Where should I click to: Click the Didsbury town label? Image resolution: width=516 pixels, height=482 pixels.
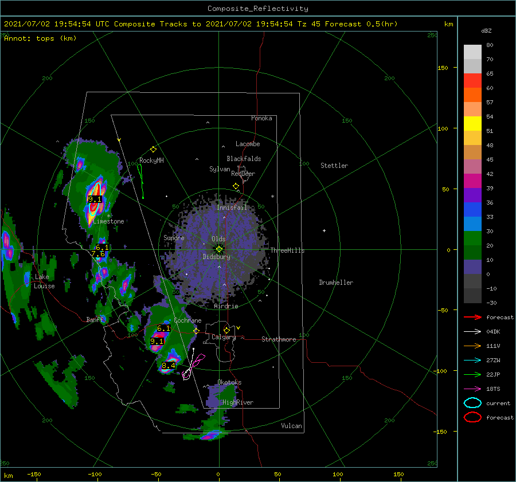(216, 257)
